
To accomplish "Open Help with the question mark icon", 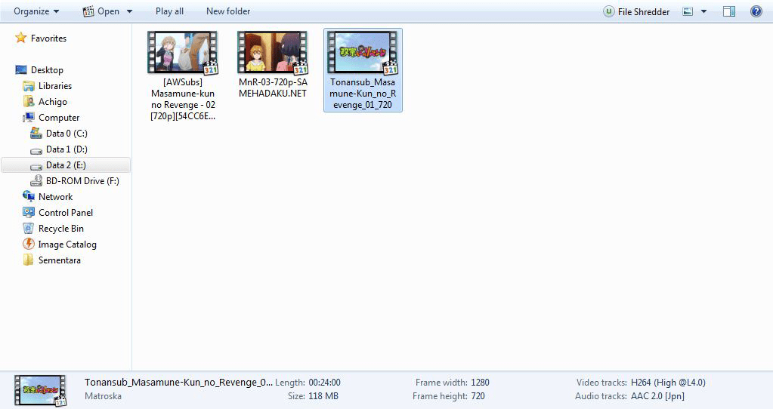I will point(756,11).
